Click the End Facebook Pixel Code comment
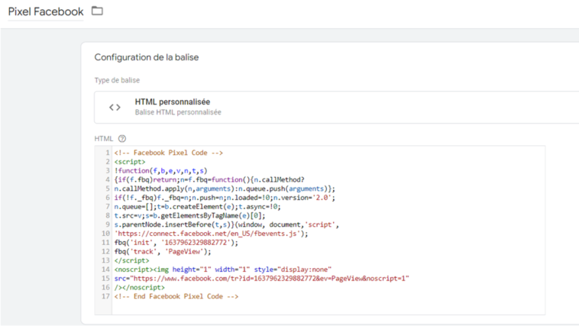The height and width of the screenshot is (326, 579). tap(176, 296)
